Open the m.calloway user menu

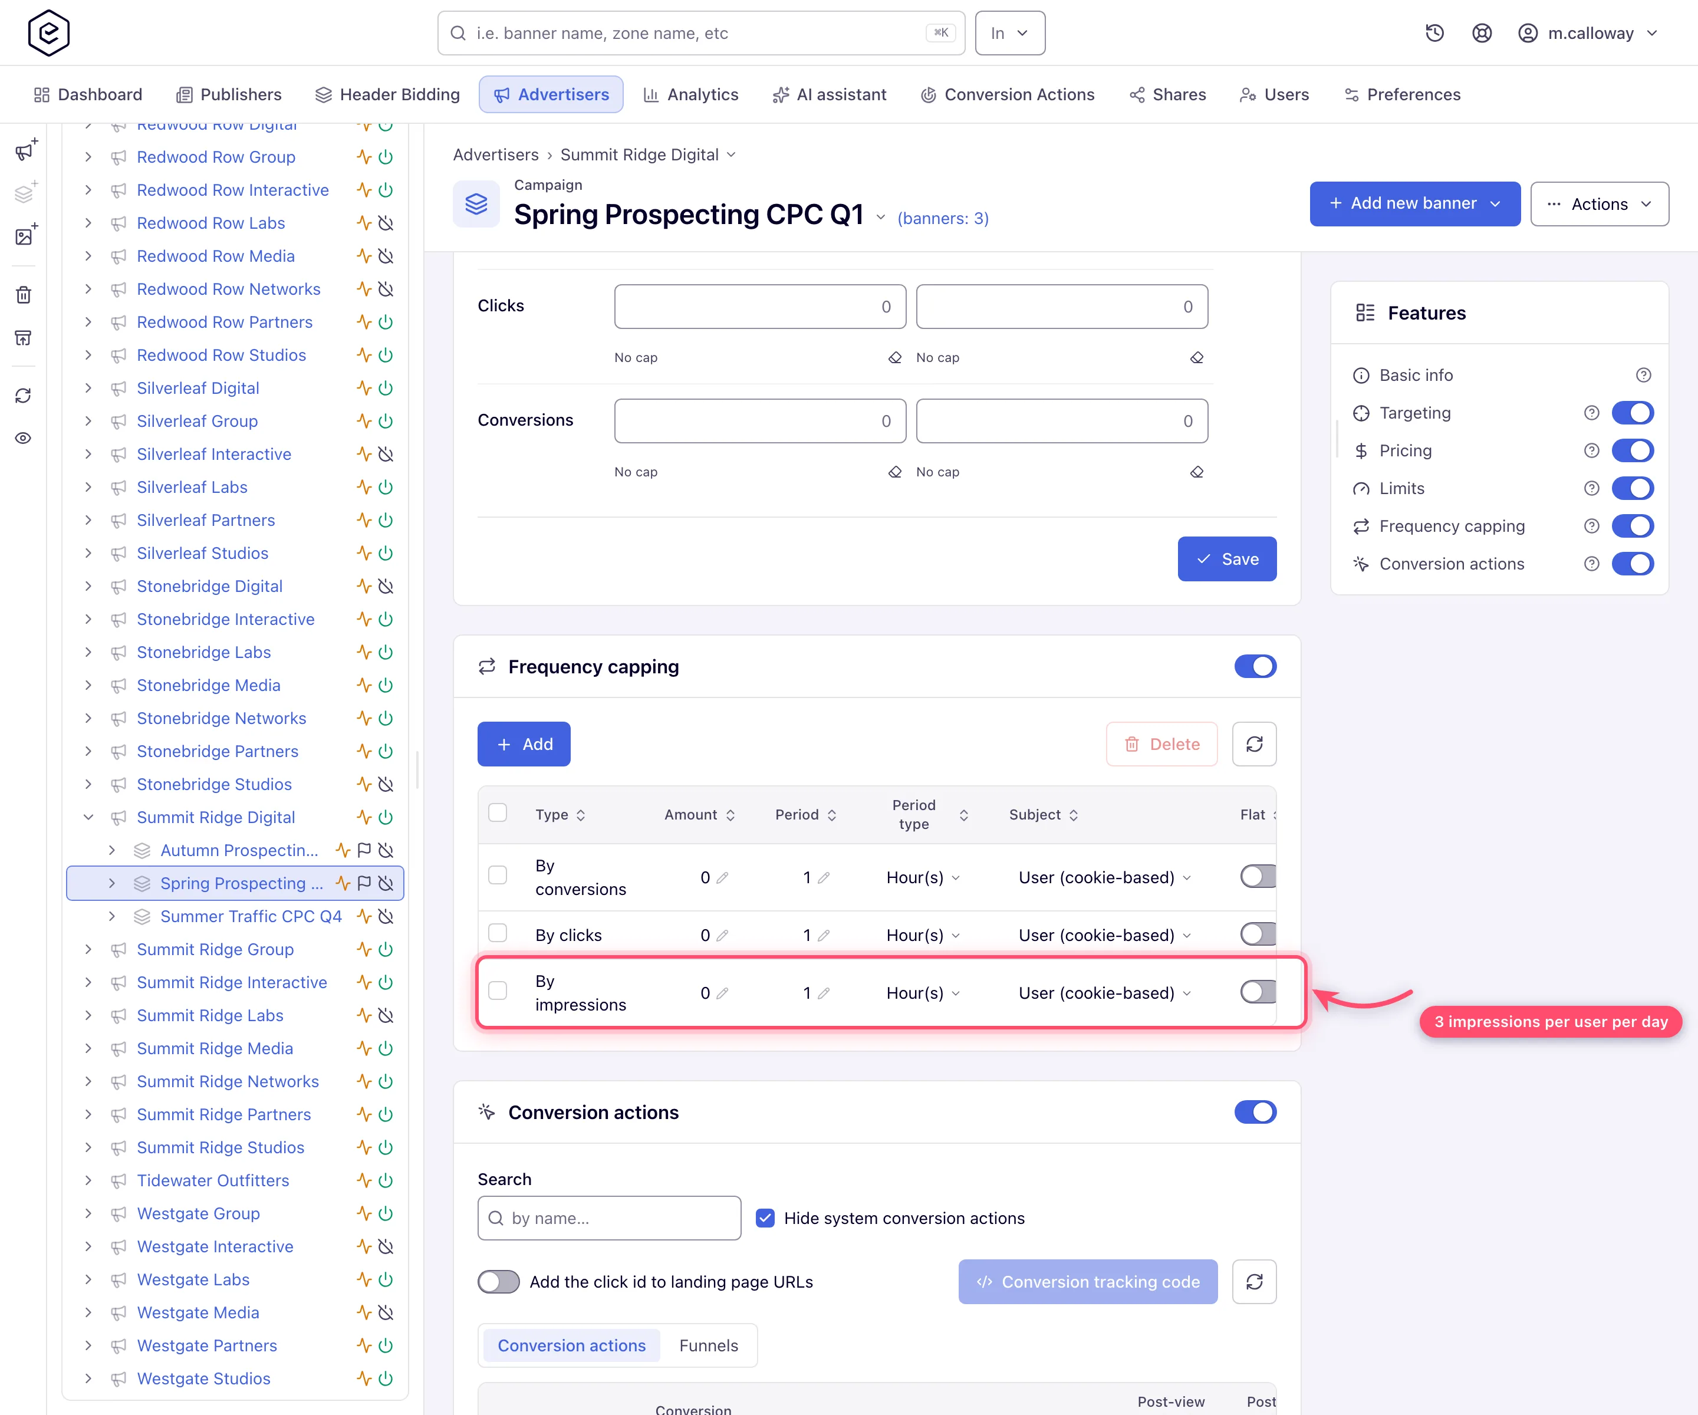[1588, 33]
